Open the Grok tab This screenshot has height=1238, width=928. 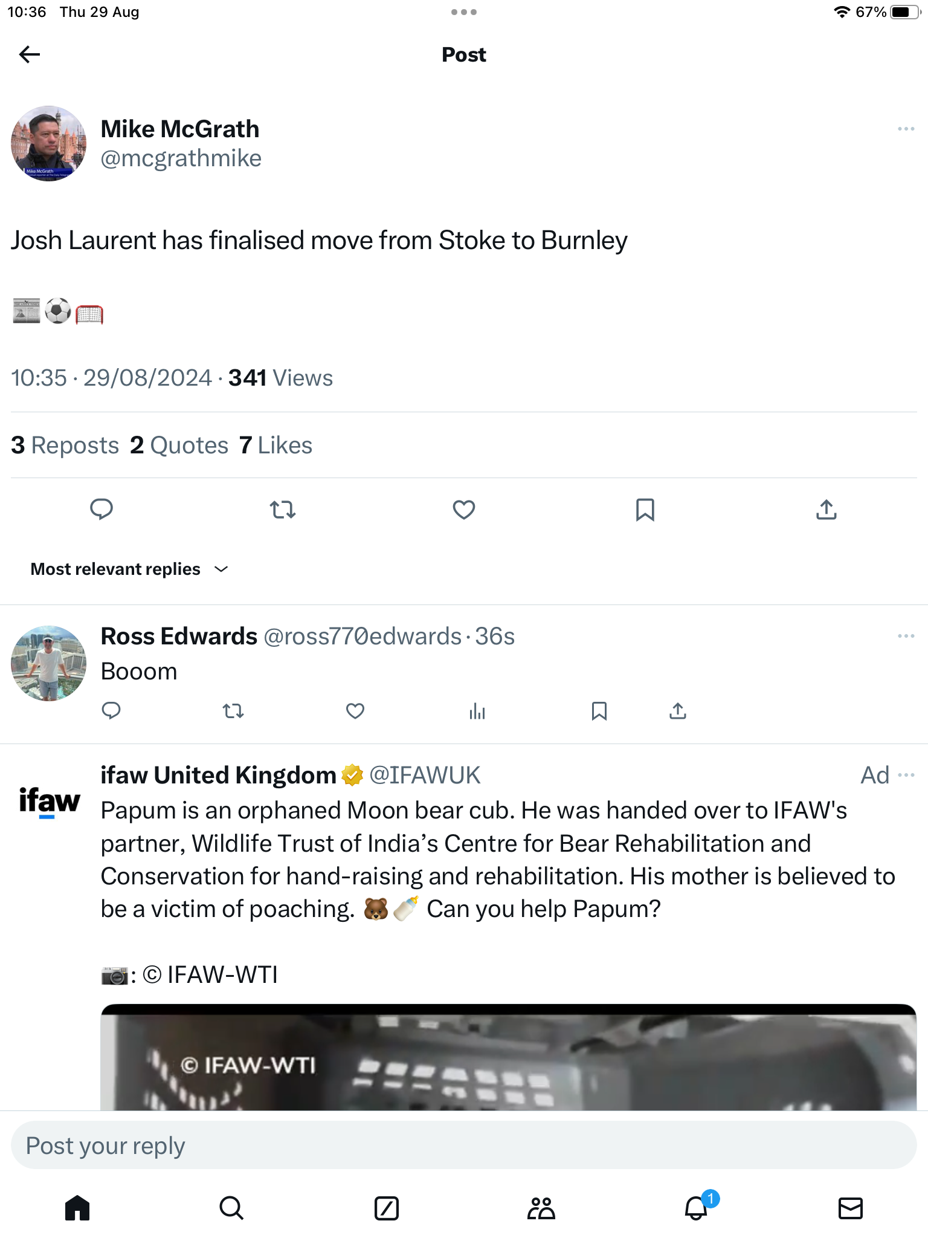387,1208
